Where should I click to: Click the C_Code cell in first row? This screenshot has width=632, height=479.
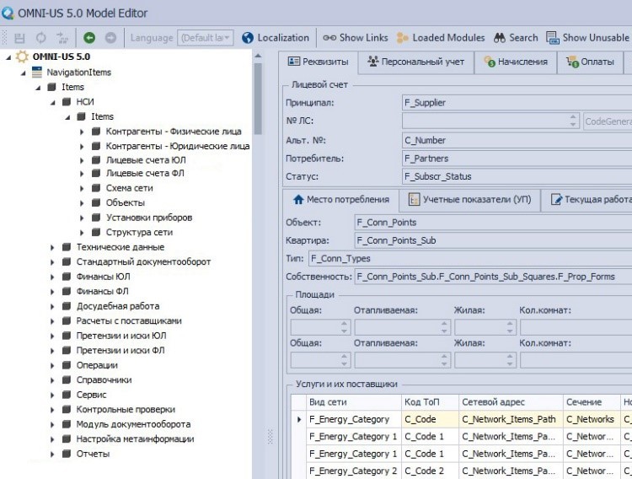point(430,420)
